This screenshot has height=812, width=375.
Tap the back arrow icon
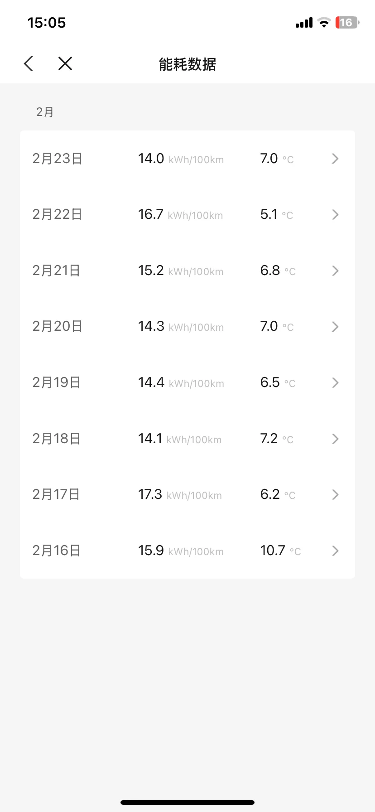pyautogui.click(x=29, y=63)
